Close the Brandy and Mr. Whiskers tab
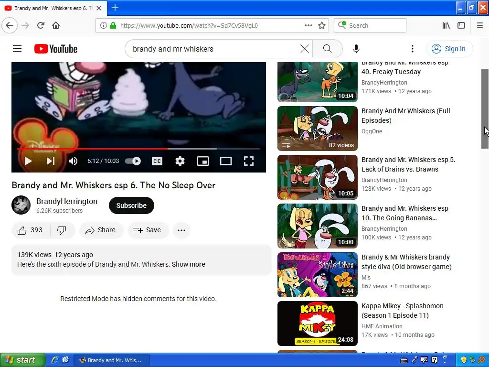This screenshot has height=367, width=489. (x=99, y=8)
